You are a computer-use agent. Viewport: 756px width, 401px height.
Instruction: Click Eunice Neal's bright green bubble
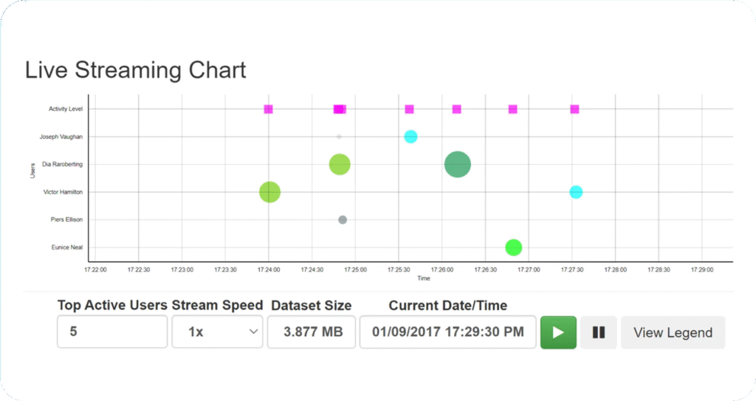click(x=514, y=247)
